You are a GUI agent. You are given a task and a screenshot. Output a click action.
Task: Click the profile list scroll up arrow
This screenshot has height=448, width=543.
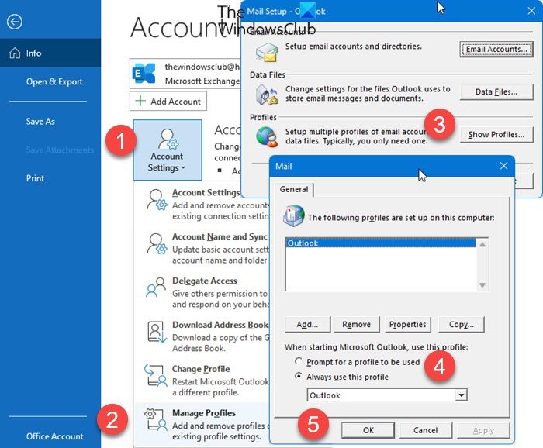[482, 245]
